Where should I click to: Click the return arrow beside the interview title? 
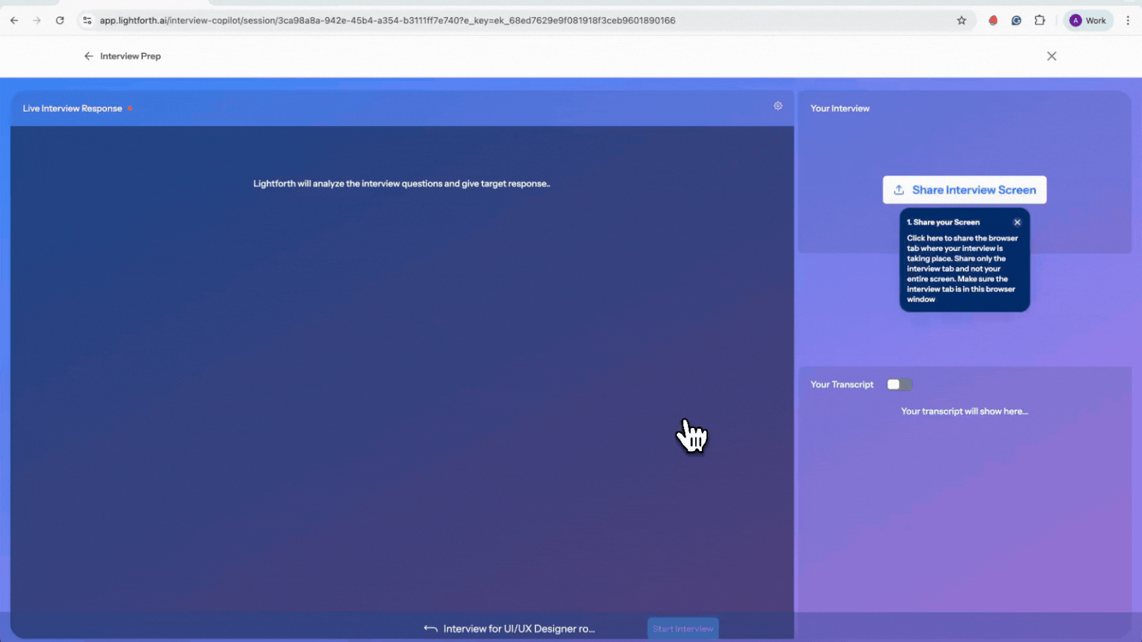tap(431, 629)
